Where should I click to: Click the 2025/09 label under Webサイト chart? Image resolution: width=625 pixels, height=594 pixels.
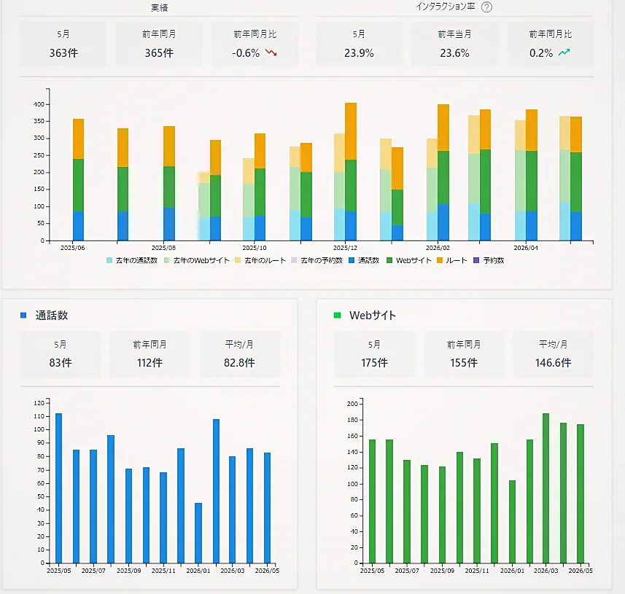tap(442, 571)
